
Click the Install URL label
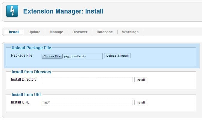coord(20,102)
